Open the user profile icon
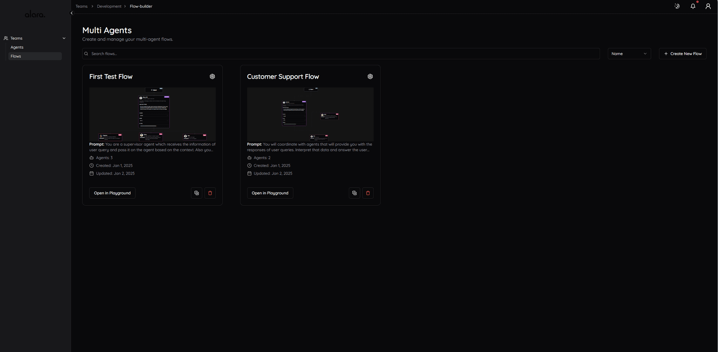 [708, 6]
